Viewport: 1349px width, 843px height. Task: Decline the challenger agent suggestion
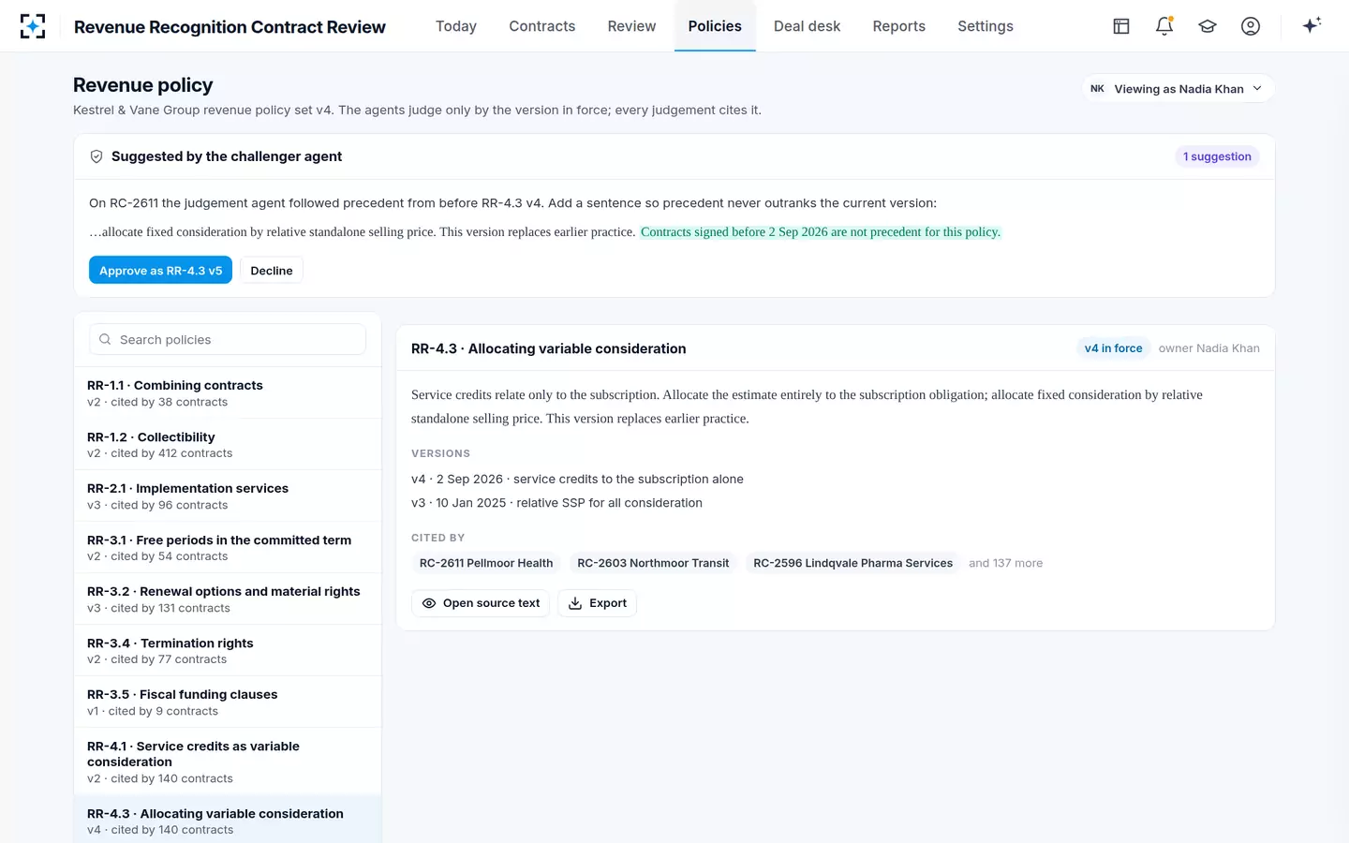click(272, 270)
